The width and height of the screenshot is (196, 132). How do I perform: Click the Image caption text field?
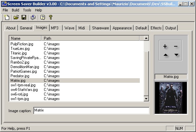[91, 110]
